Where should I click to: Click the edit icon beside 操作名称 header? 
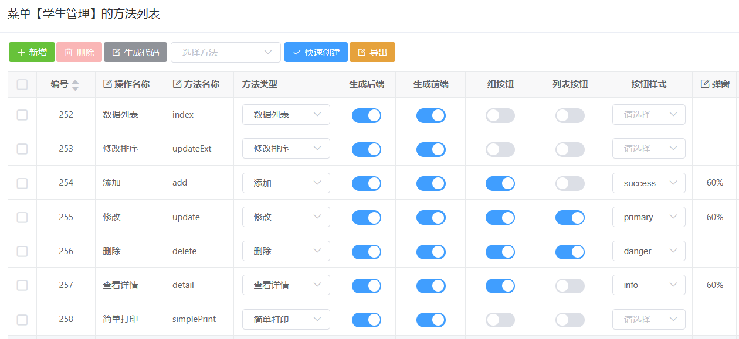coord(107,84)
